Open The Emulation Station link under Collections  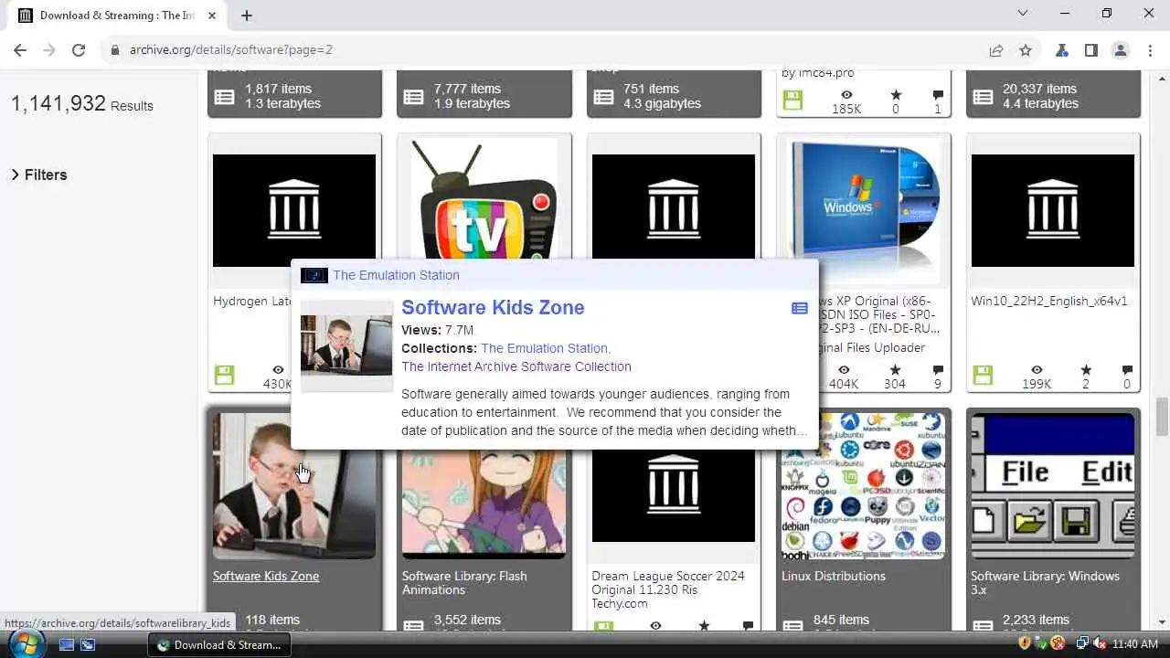point(545,348)
